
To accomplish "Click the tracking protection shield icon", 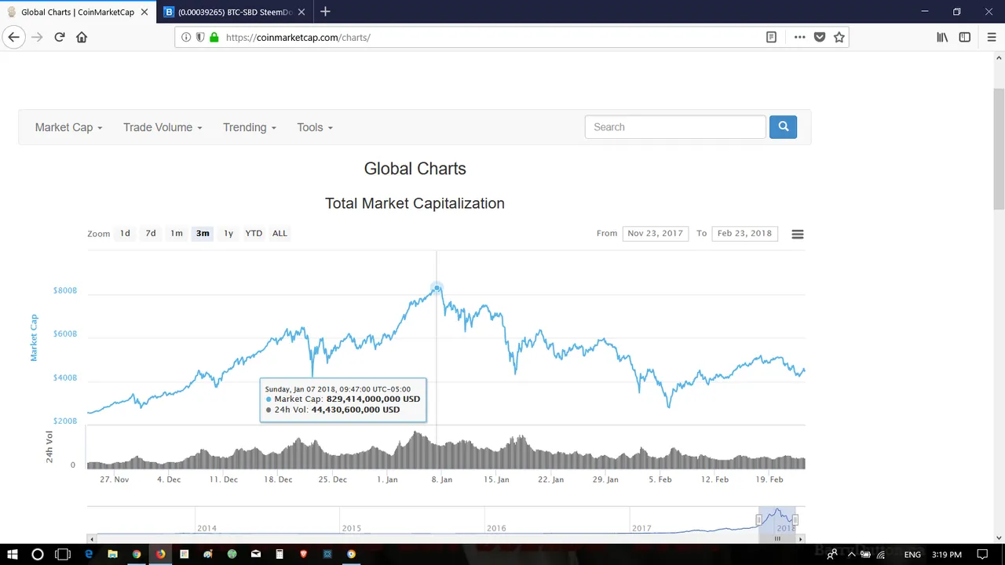I will point(200,37).
